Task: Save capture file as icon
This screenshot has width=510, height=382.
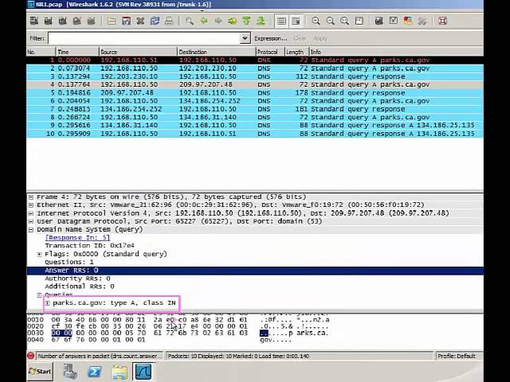Action: [126, 21]
